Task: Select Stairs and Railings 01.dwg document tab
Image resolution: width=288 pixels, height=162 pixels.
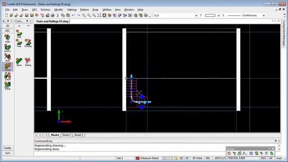Action: 52,21
